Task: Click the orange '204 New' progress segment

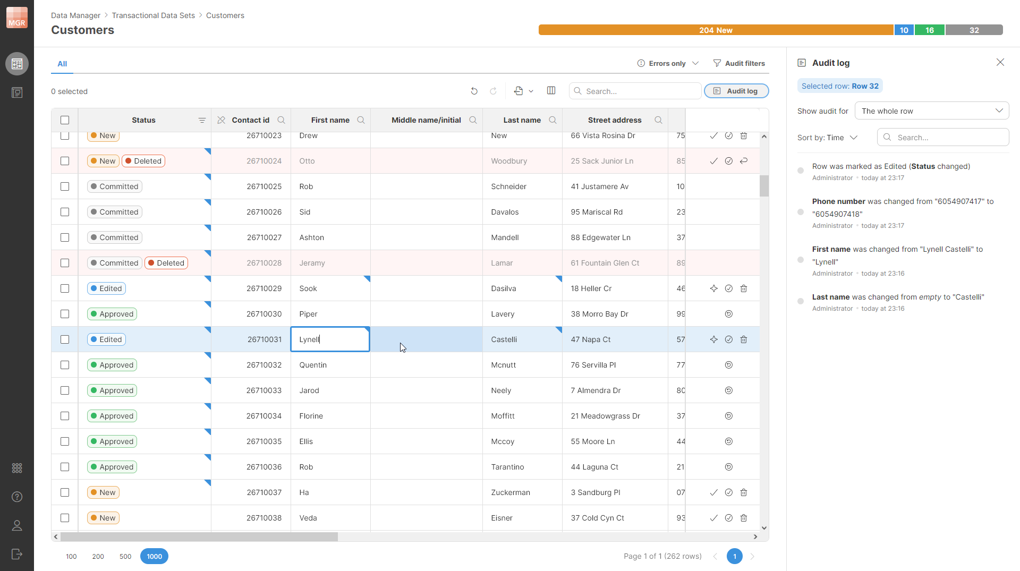Action: tap(716, 30)
